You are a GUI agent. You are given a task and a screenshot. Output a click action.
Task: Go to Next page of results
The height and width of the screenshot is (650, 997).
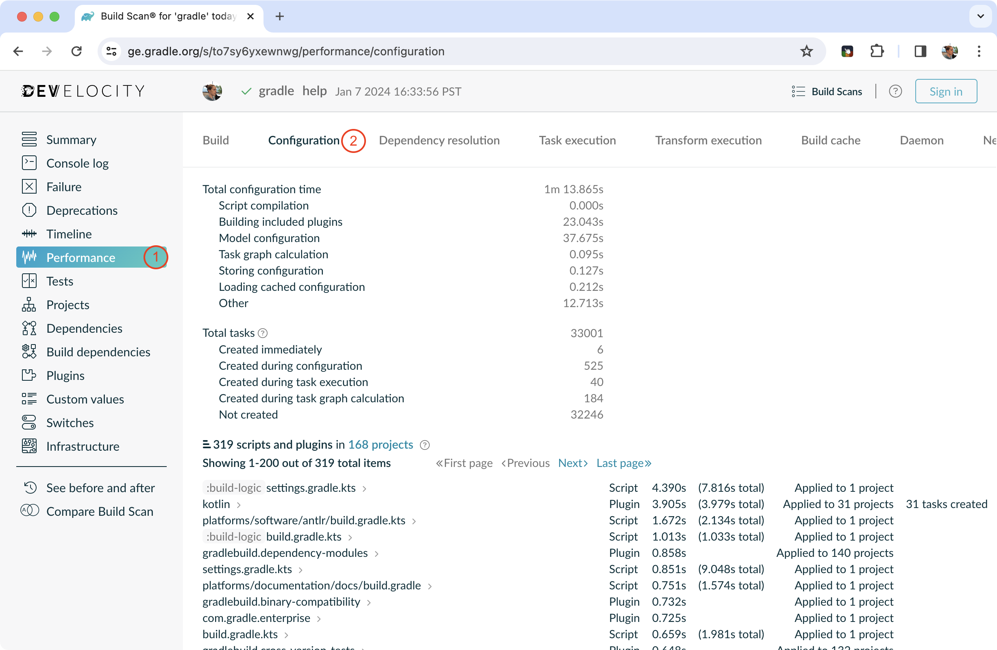pos(573,462)
